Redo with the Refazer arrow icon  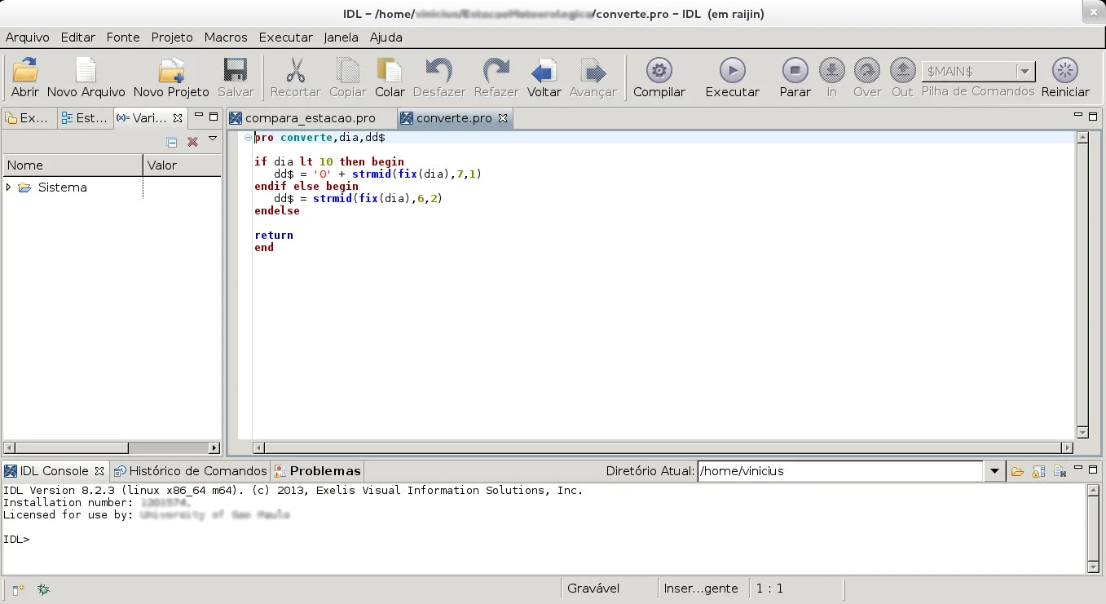tap(496, 71)
